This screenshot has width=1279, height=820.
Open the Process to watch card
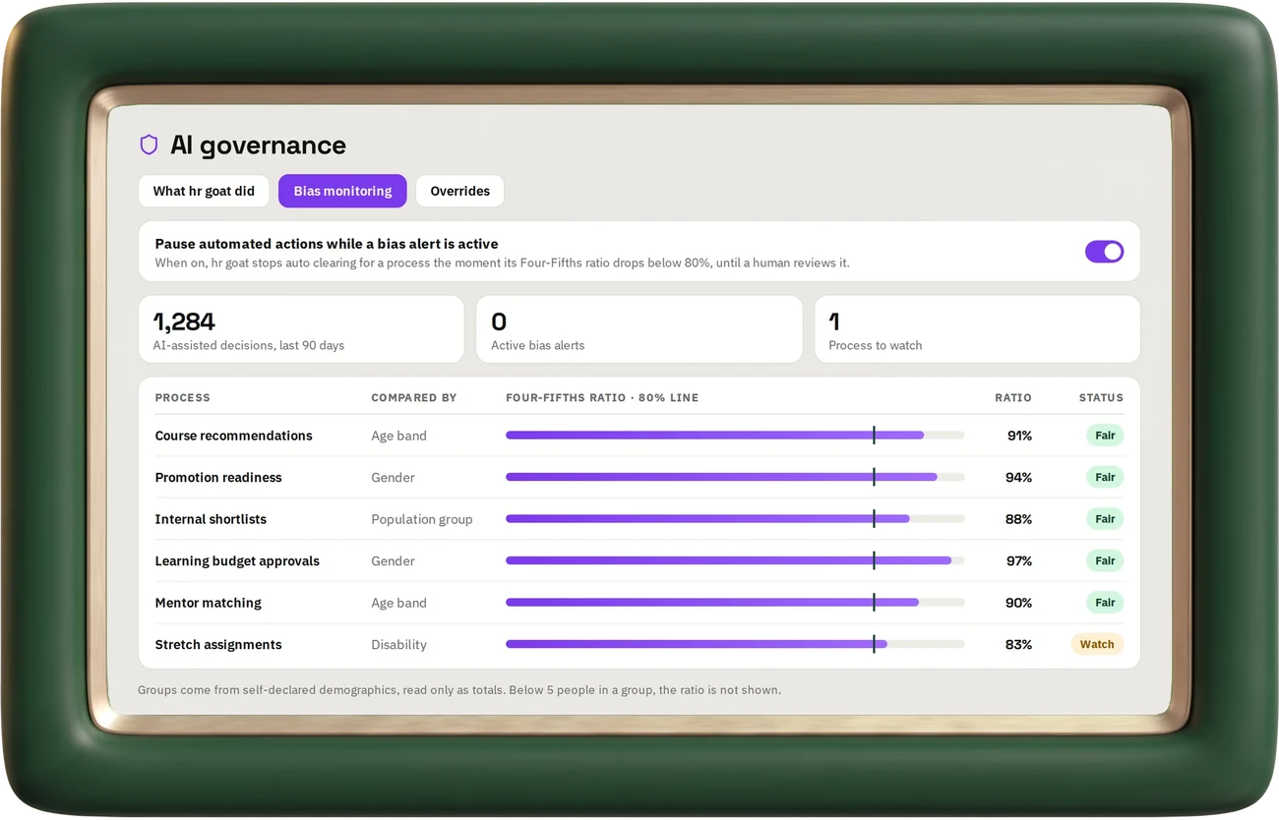point(977,329)
